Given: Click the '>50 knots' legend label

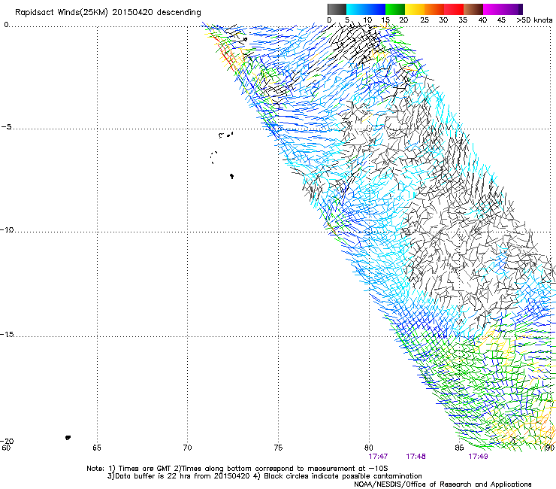Looking at the screenshot, I should pyautogui.click(x=534, y=20).
